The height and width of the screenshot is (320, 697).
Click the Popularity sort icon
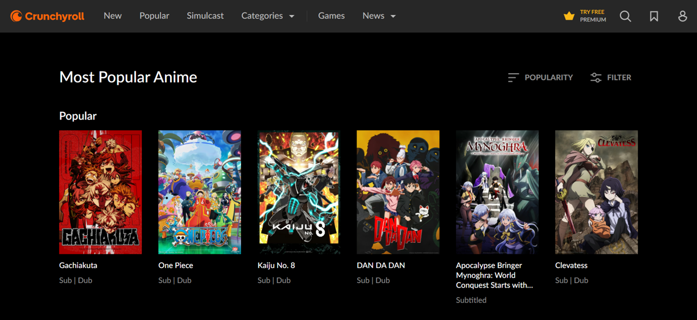coord(513,78)
